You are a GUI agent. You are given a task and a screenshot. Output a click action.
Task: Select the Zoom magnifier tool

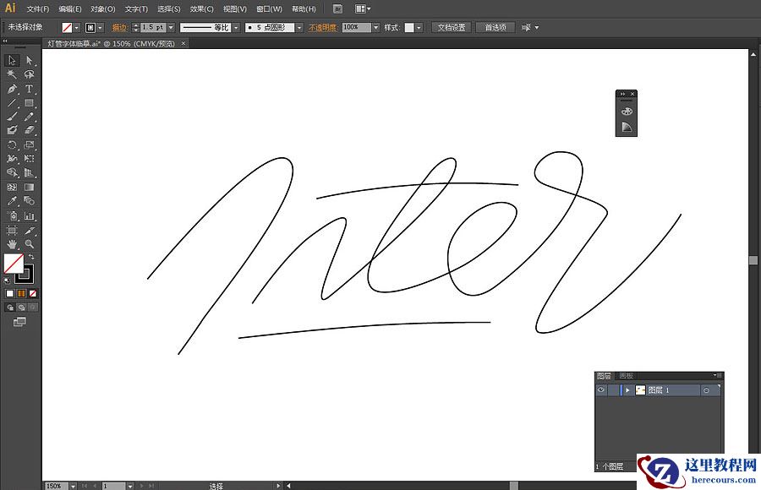29,244
